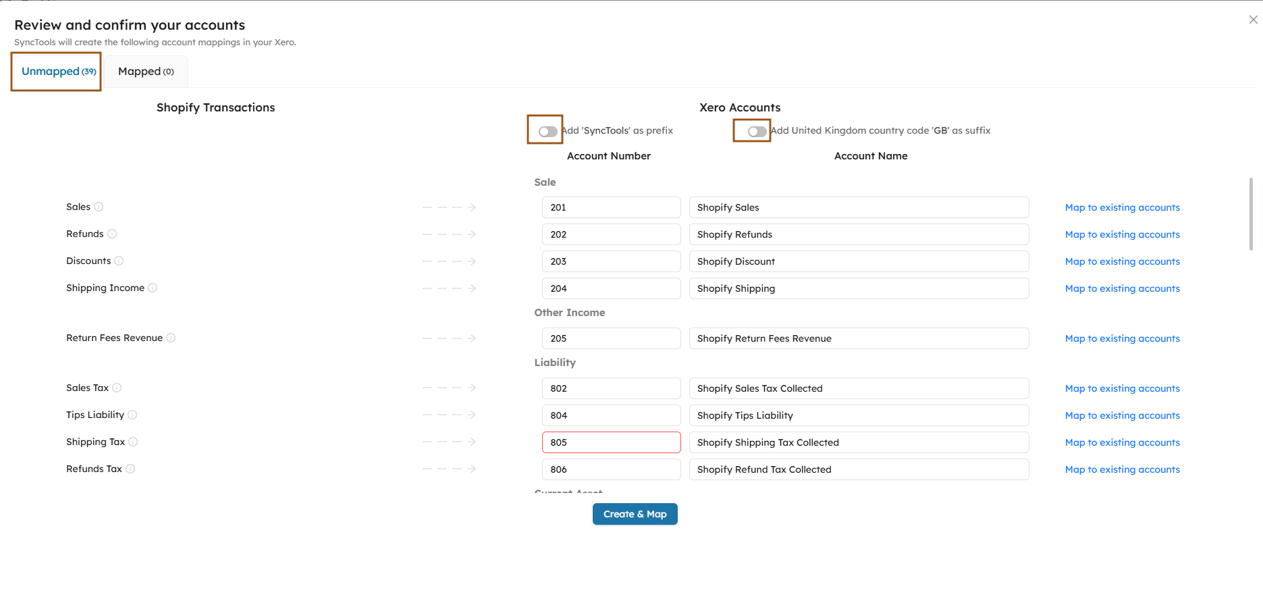Map Discounts to existing accounts
Viewport: 1263px width, 595px height.
click(x=1123, y=261)
